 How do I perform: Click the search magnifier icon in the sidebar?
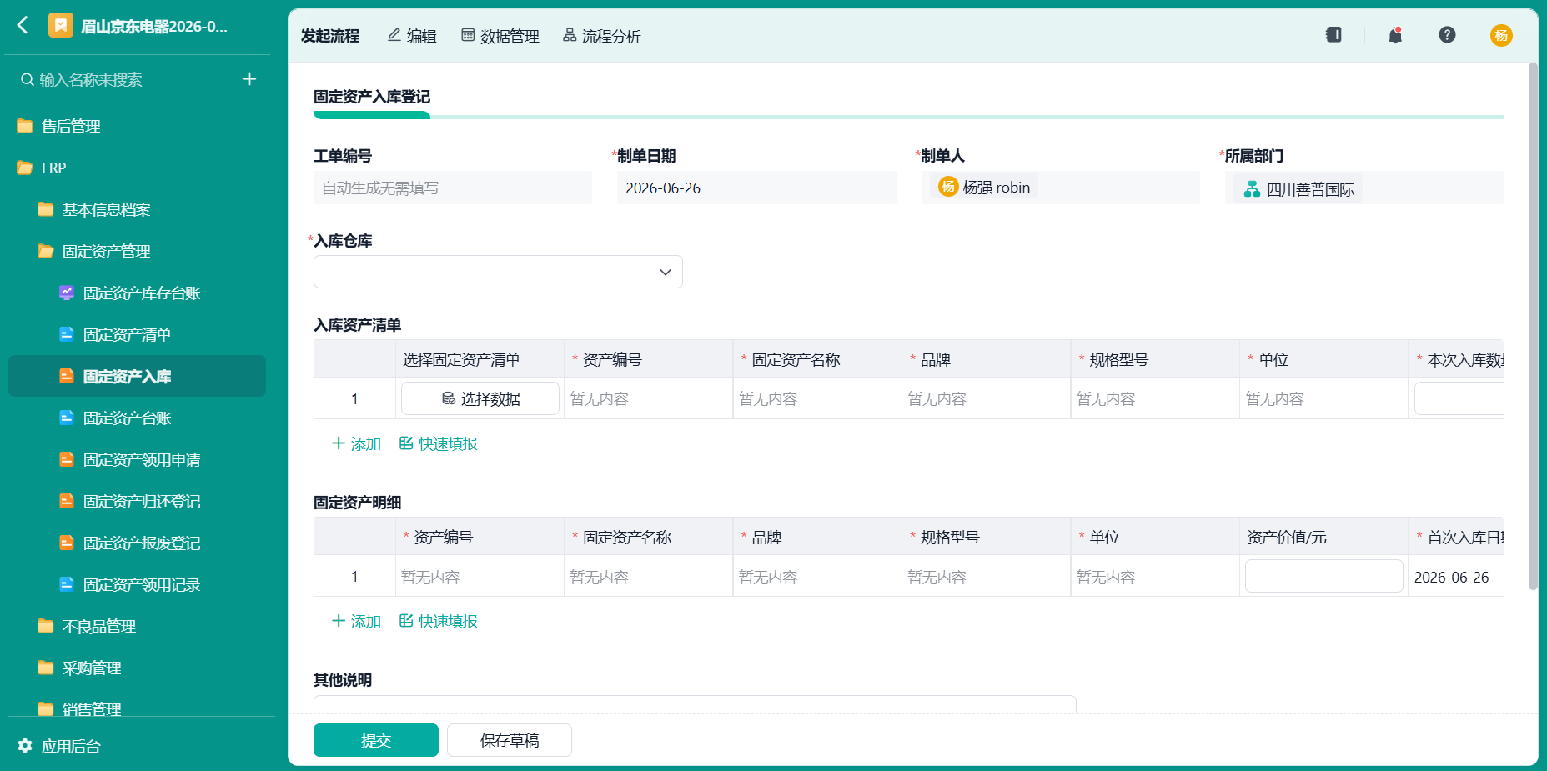tap(28, 80)
